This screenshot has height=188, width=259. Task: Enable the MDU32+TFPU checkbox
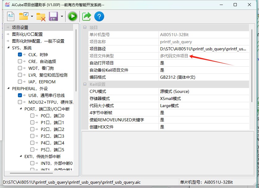(x=20, y=102)
